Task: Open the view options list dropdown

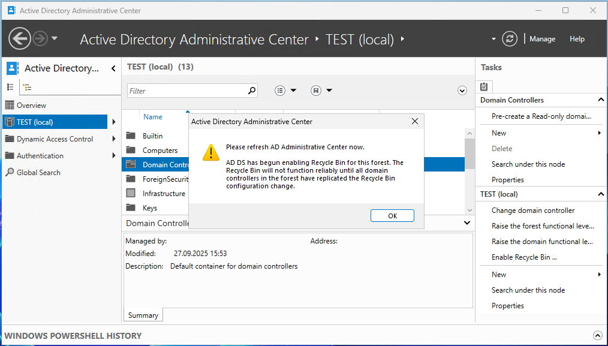Action: (x=285, y=91)
